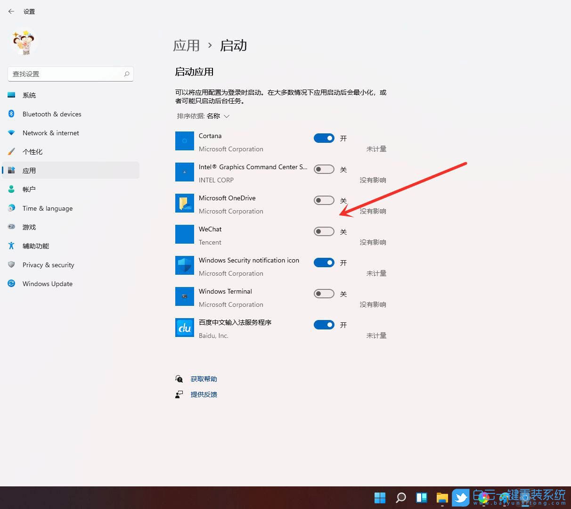Viewport: 571px width, 509px height.
Task: Turn off Windows Security notification icon startup
Action: tap(324, 263)
